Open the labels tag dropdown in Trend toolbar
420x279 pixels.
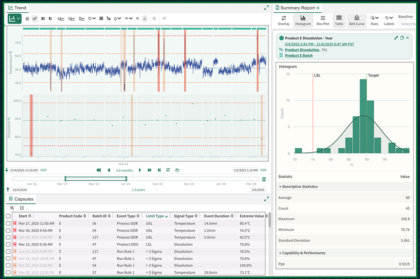coord(92,19)
